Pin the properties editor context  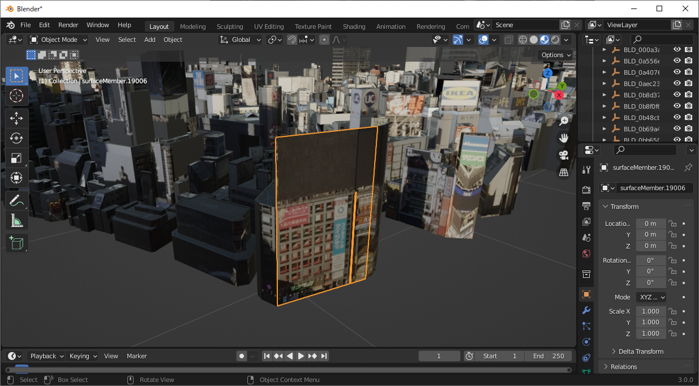click(688, 168)
